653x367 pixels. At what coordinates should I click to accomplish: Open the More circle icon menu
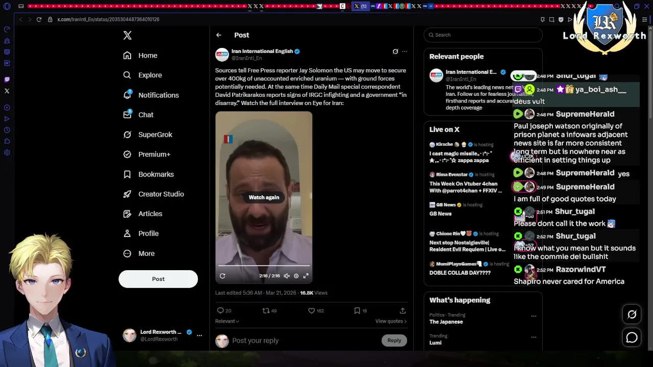128,253
